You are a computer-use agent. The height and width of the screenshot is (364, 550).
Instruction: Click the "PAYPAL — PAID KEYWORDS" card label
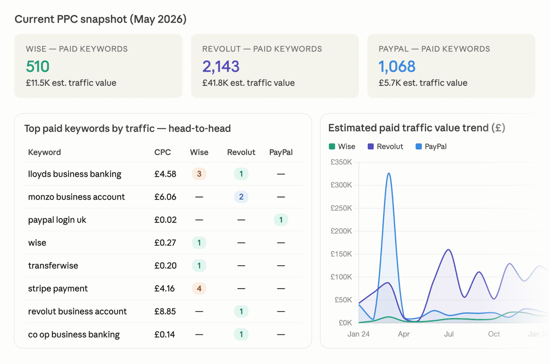pyautogui.click(x=434, y=49)
